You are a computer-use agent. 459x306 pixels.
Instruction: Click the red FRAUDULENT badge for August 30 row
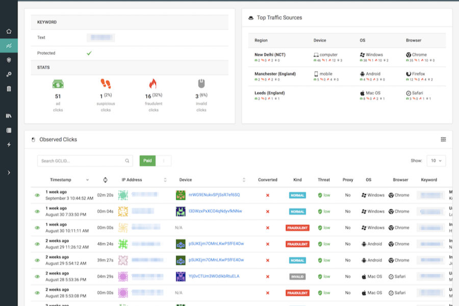[297, 228]
